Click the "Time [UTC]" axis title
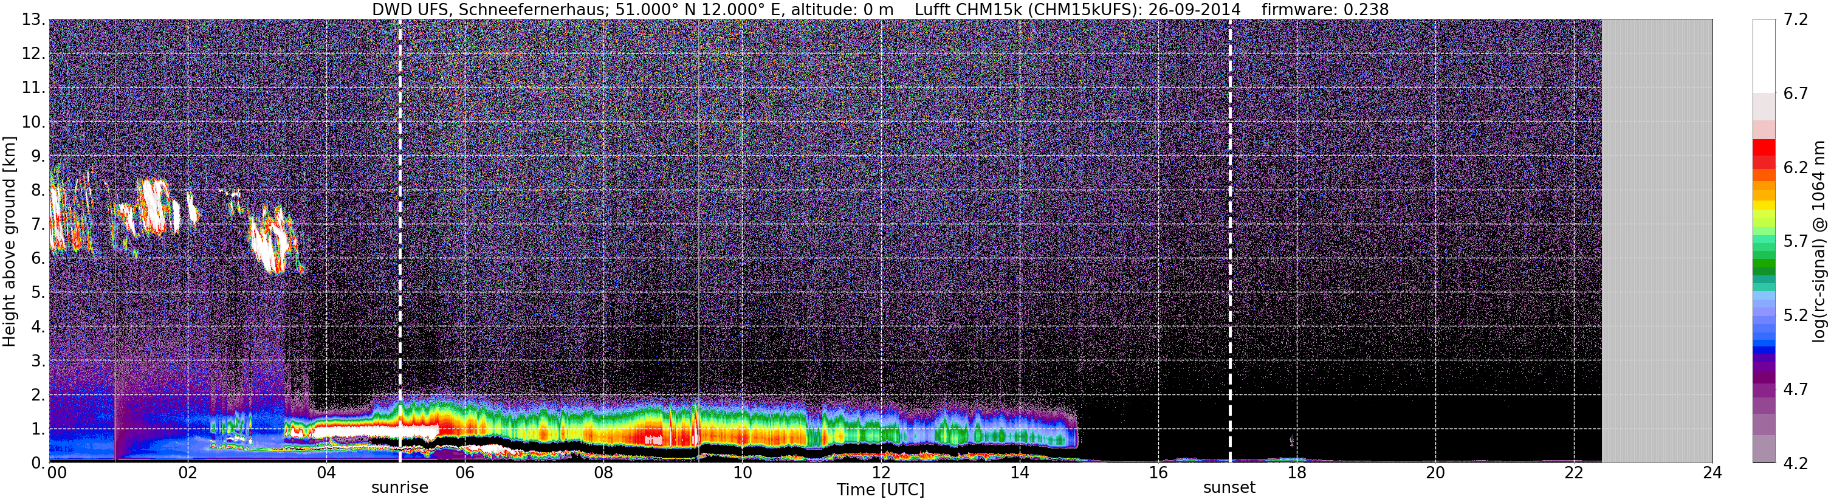The height and width of the screenshot is (502, 1831). click(880, 490)
